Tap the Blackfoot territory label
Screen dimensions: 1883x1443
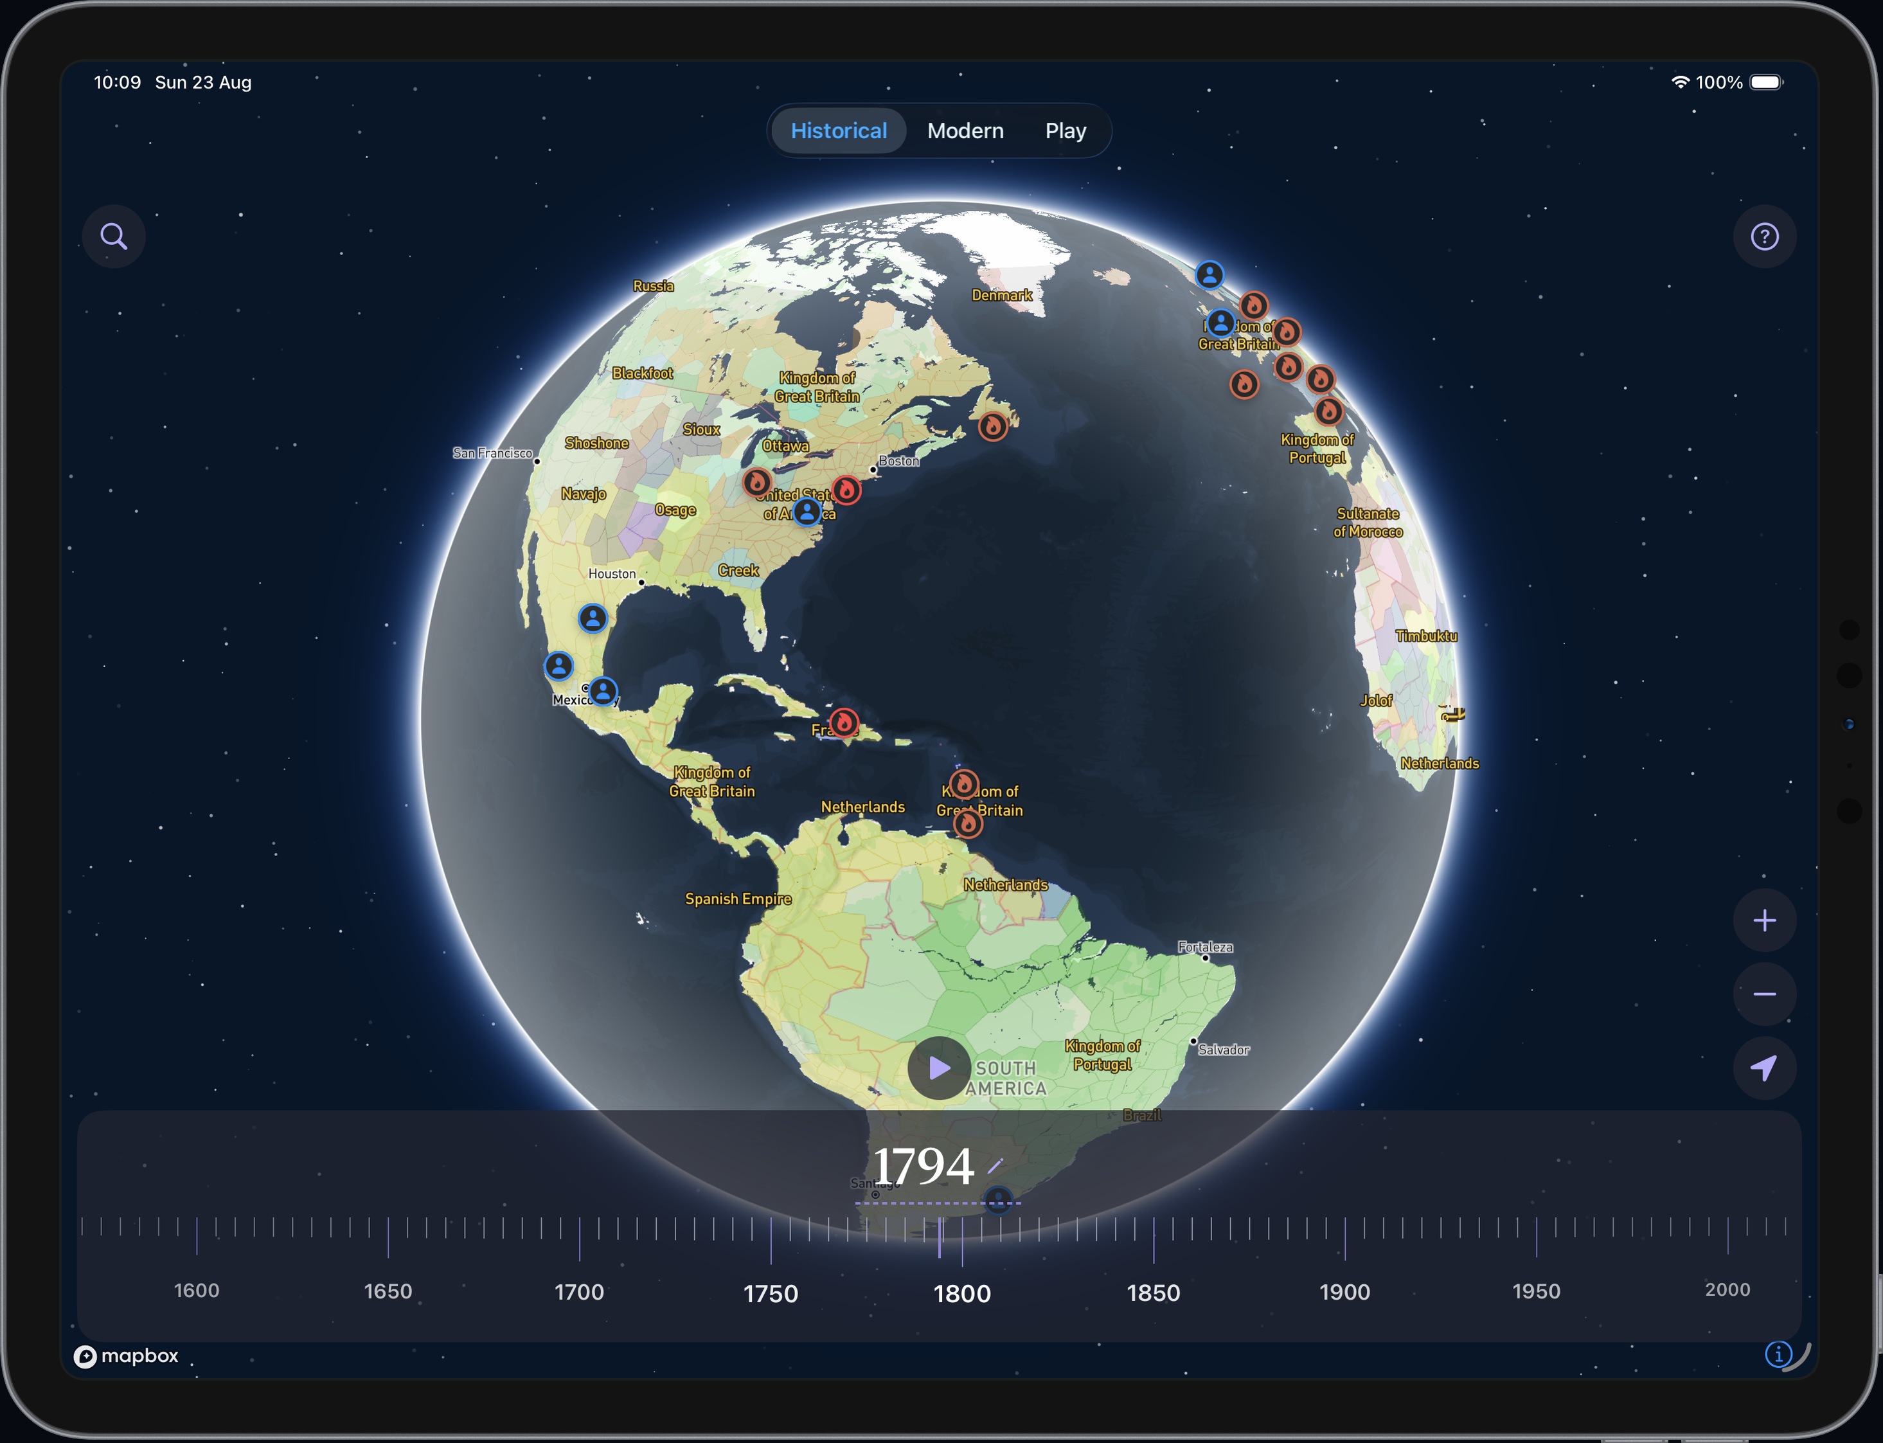coord(642,373)
